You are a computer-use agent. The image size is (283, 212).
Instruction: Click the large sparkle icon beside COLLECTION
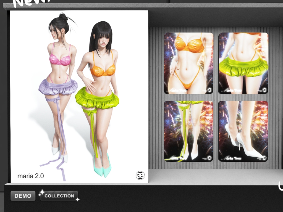coord(42,192)
